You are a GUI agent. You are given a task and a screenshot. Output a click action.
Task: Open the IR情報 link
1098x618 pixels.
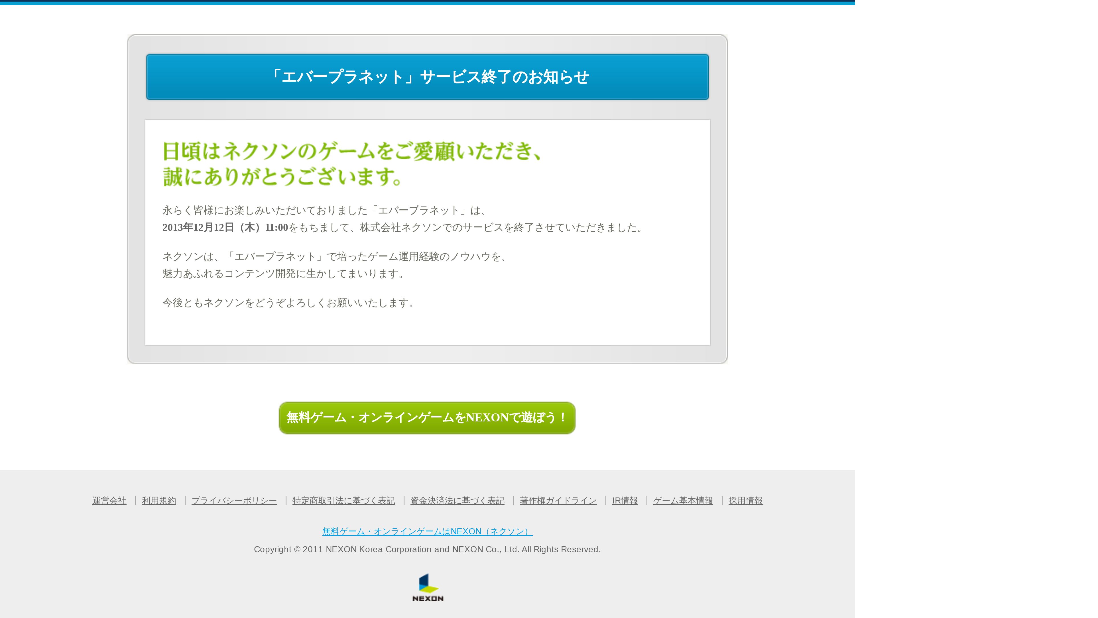(625, 500)
